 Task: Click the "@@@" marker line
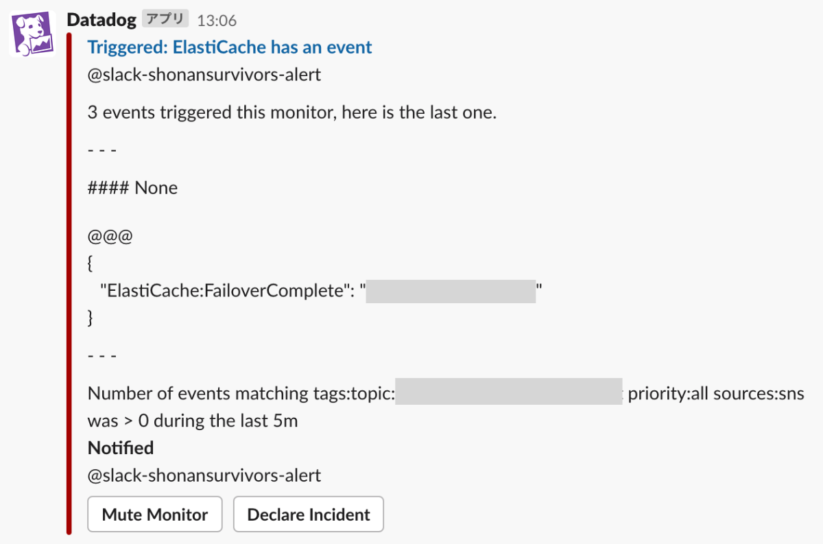point(110,237)
